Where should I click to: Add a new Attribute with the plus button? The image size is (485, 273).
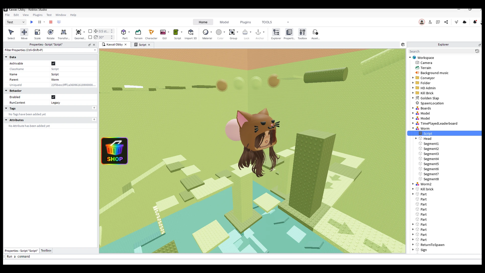(94, 120)
